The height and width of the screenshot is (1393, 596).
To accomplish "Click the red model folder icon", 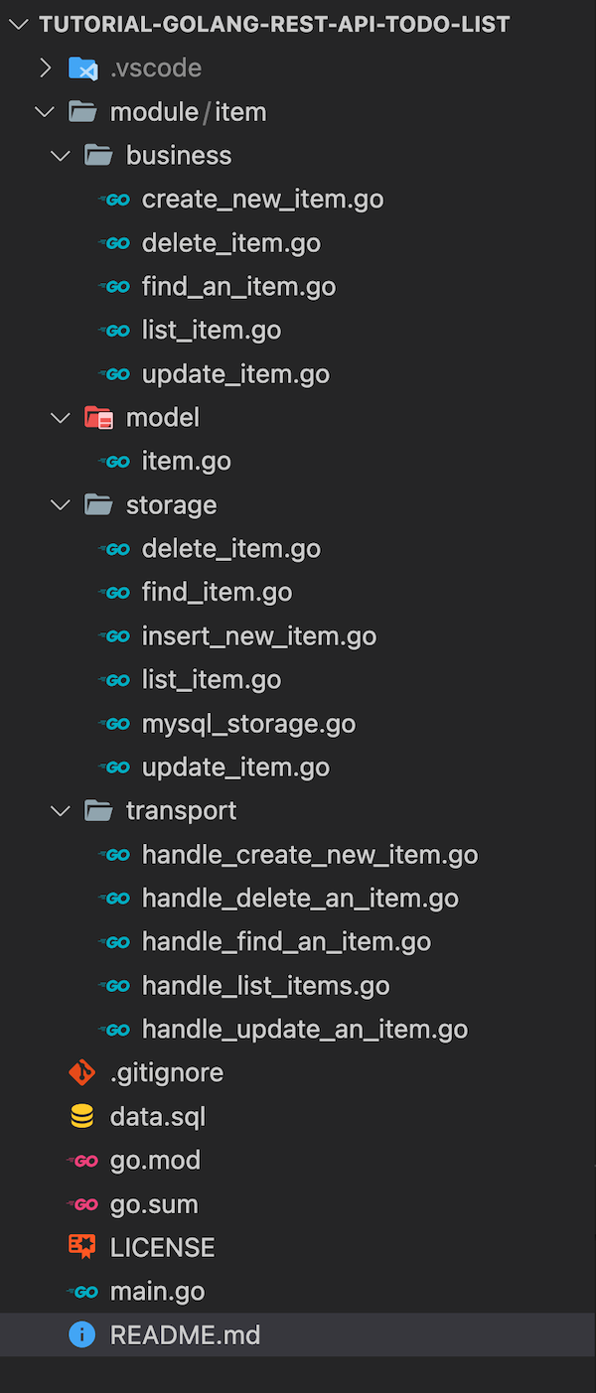I will point(99,417).
